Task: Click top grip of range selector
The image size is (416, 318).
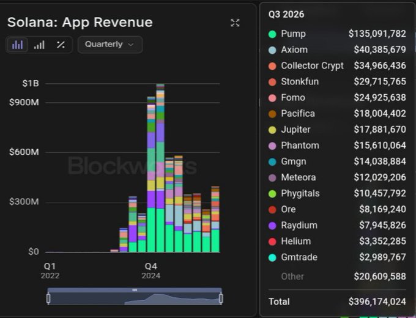Action: [135, 290]
